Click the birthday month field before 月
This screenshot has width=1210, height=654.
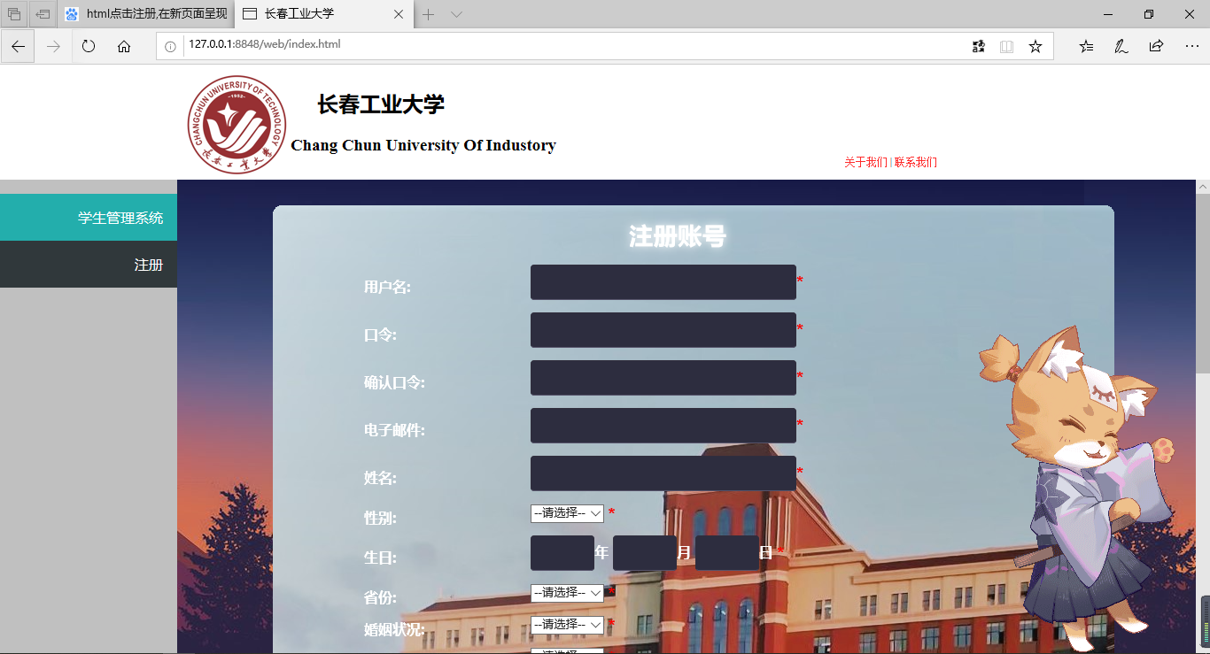[645, 553]
